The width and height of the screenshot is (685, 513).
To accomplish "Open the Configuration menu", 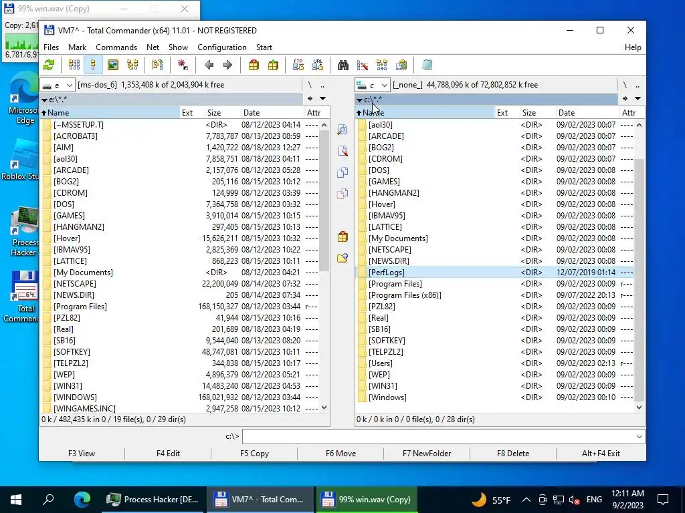I will [x=222, y=47].
